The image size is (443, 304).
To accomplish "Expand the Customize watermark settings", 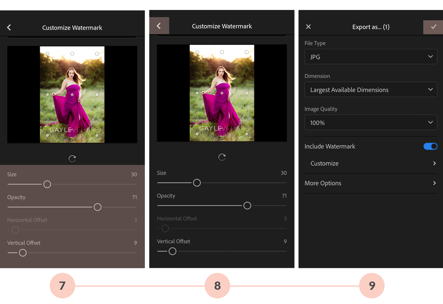I will coord(371,163).
